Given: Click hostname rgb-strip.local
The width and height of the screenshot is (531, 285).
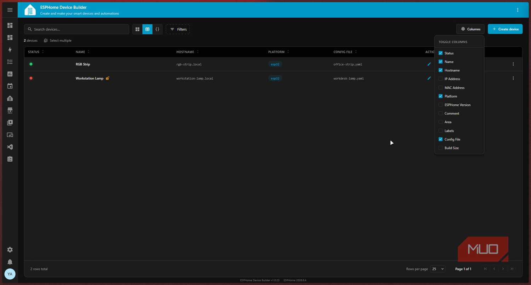Looking at the screenshot, I should [x=189, y=64].
